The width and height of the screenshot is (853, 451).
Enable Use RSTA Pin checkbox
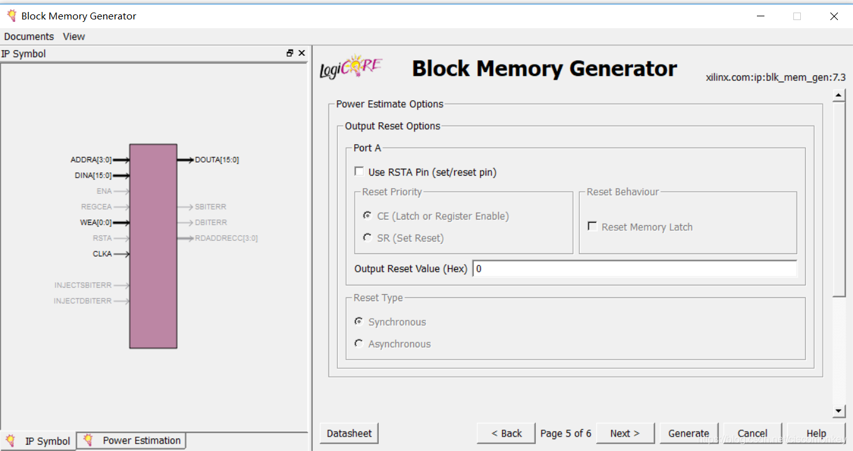click(x=359, y=171)
